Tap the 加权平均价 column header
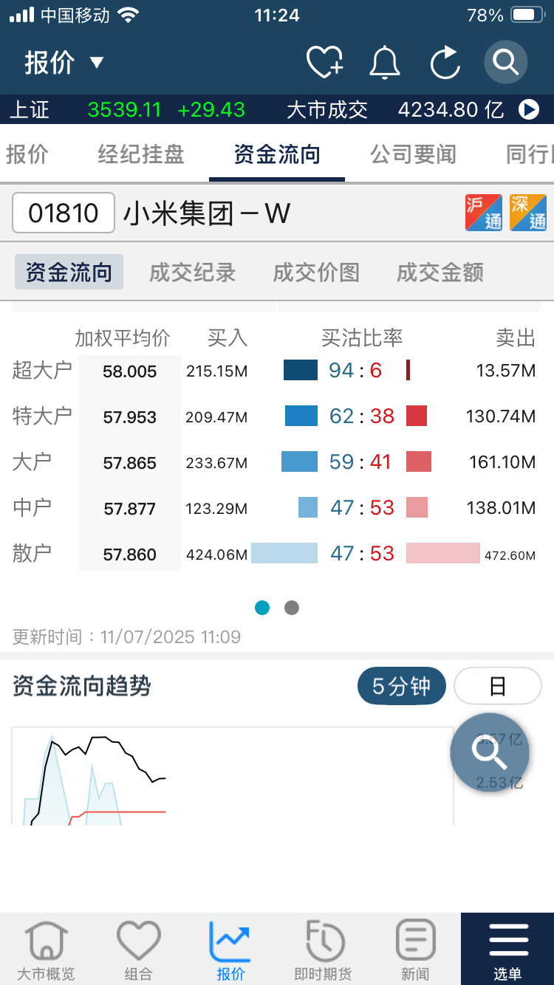The width and height of the screenshot is (554, 985). tap(123, 337)
